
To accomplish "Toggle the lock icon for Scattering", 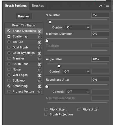I will [x=40, y=36].
